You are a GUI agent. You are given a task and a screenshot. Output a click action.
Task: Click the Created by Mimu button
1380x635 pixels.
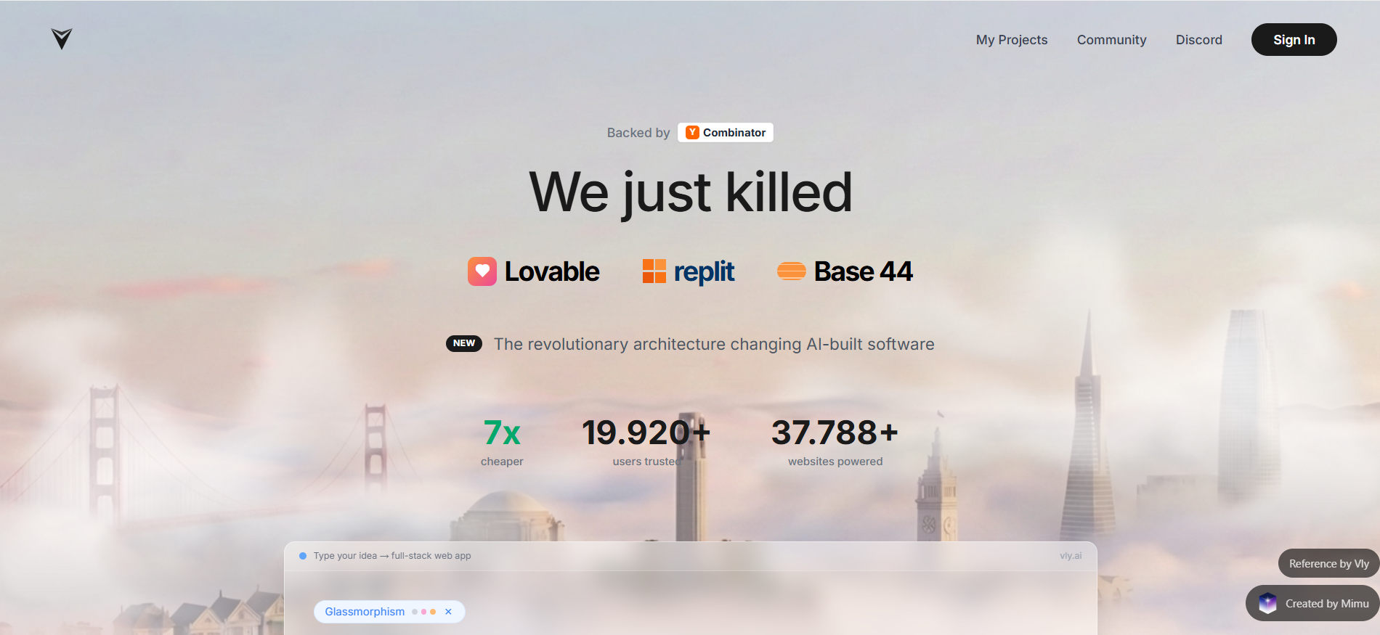tap(1313, 604)
